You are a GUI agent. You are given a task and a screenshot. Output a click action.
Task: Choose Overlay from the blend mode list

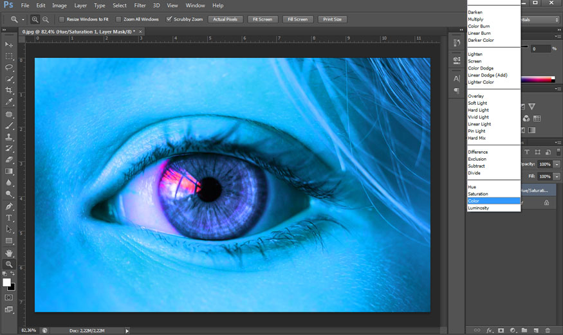[x=476, y=96]
